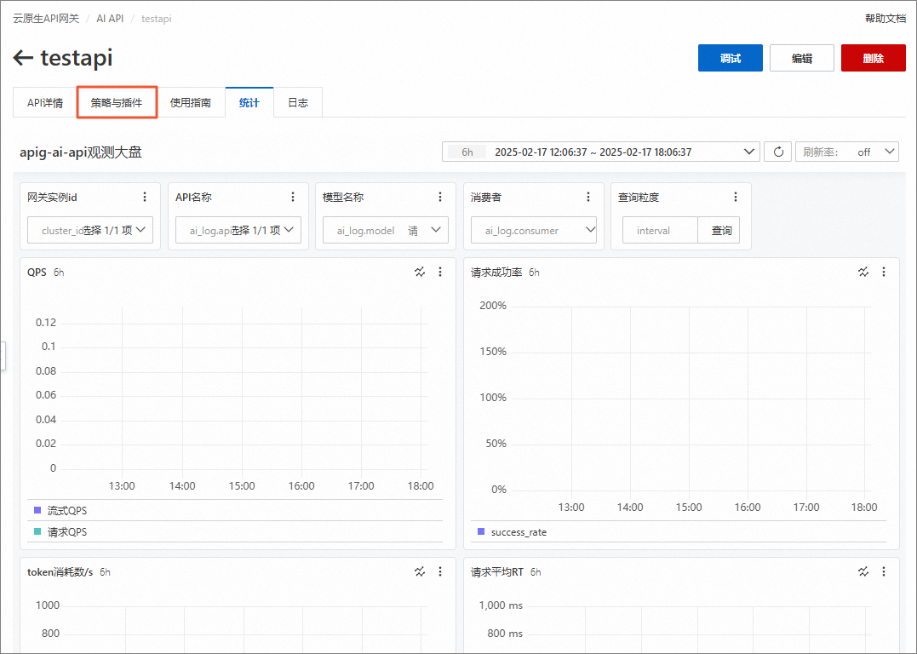The width and height of the screenshot is (917, 654).
Task: Click the red 删除 button
Action: [873, 58]
